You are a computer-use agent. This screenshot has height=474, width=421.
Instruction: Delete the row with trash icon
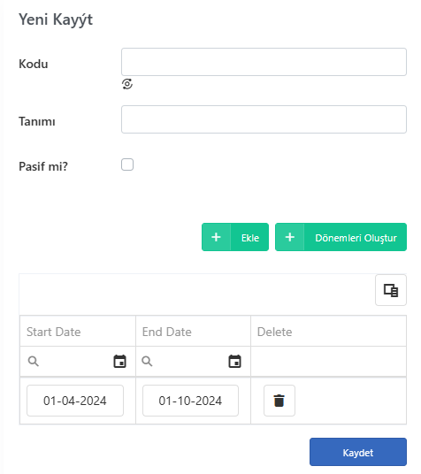(x=279, y=401)
